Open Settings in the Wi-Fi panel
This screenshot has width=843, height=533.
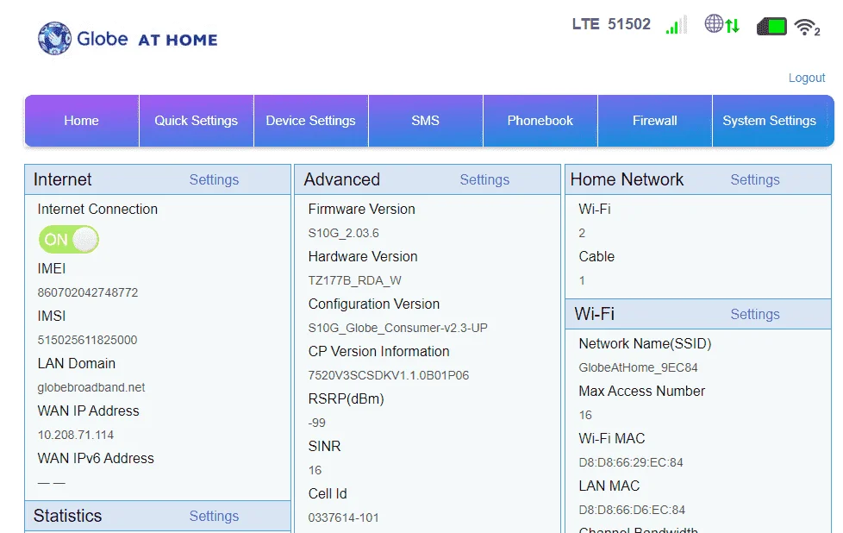pos(755,314)
